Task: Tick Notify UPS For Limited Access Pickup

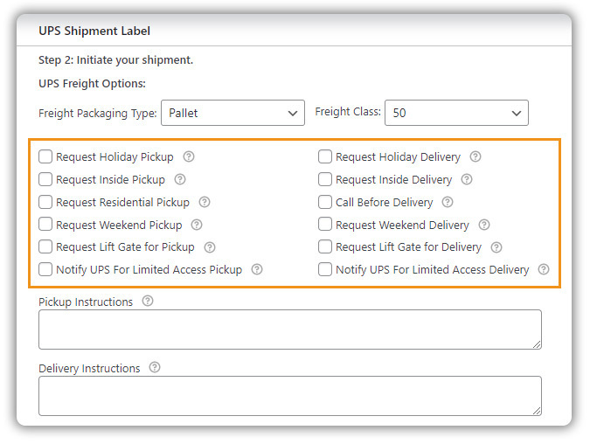Action: [x=45, y=269]
